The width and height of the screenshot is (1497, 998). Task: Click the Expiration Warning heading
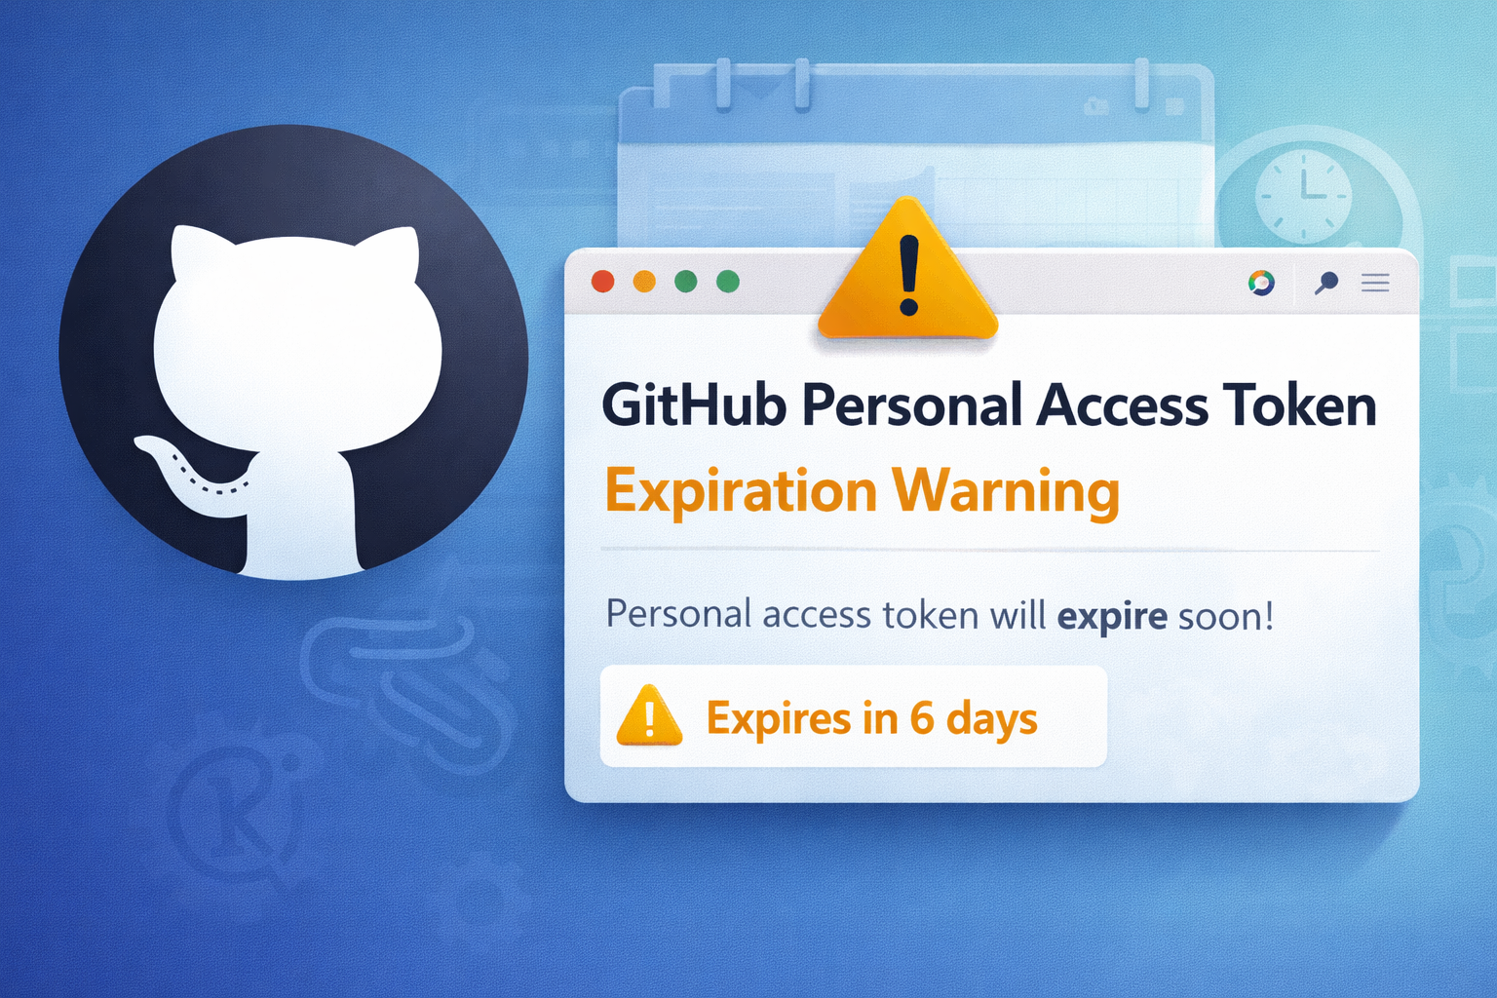pyautogui.click(x=863, y=490)
